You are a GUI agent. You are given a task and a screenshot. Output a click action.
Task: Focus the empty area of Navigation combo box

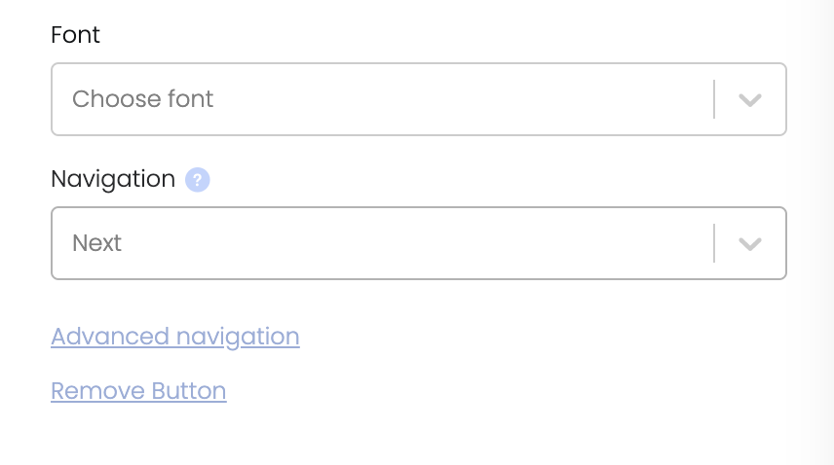[418, 243]
